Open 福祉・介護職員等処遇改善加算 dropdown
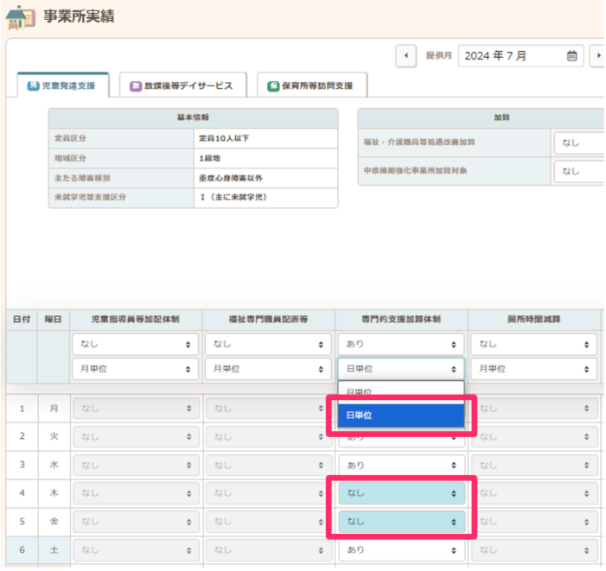606x571 pixels. click(x=577, y=142)
